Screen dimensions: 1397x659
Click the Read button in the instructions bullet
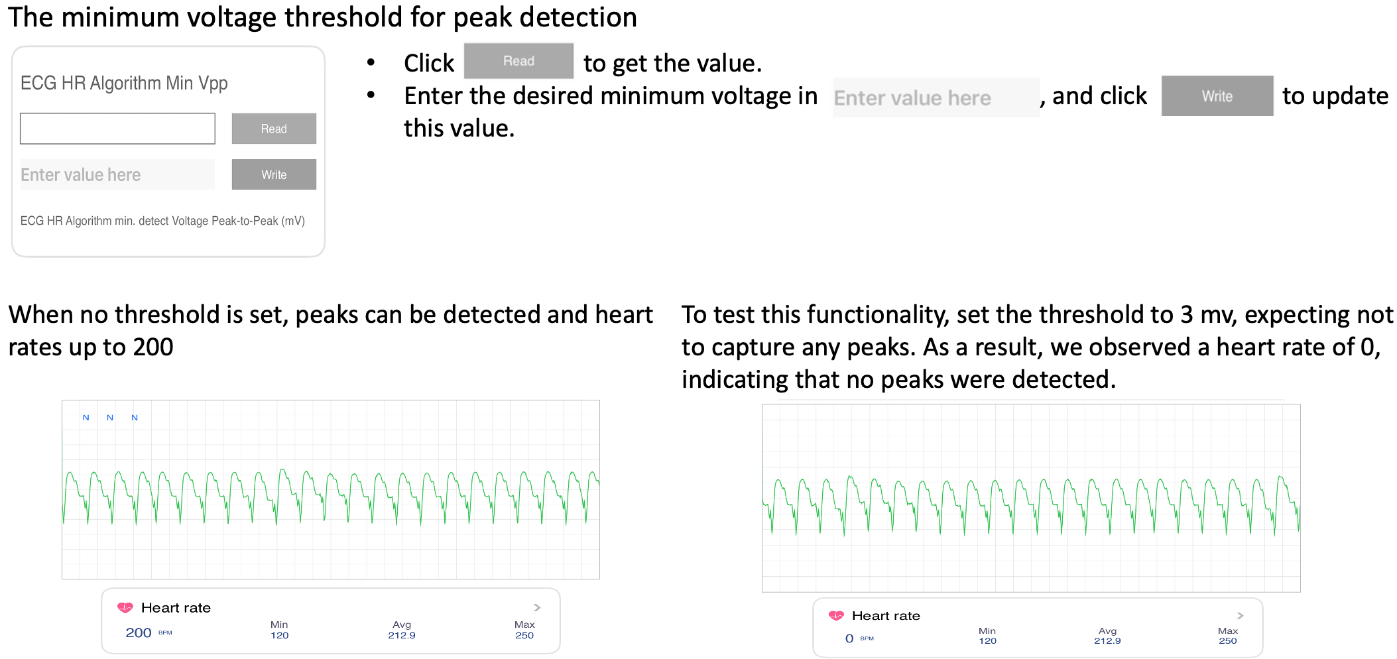(518, 61)
